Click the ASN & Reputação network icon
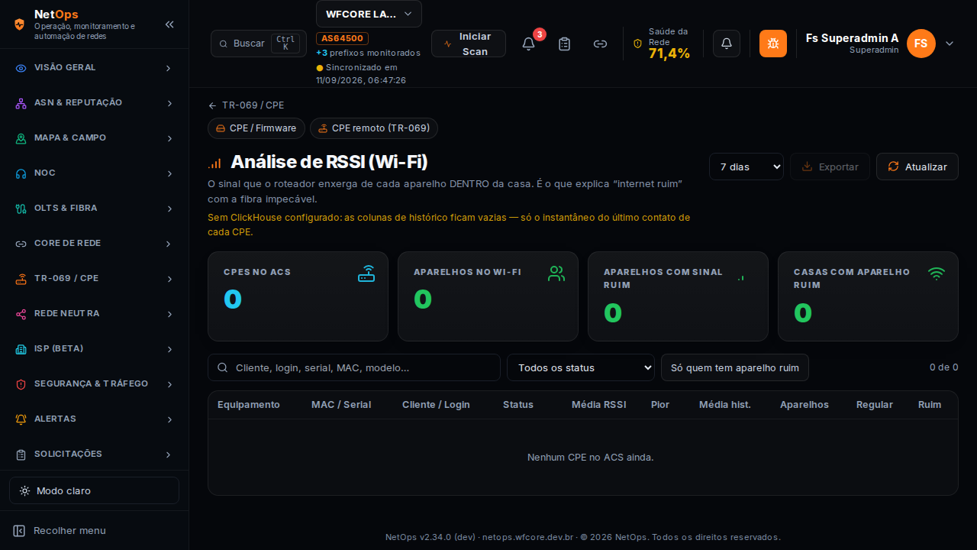 click(x=21, y=103)
